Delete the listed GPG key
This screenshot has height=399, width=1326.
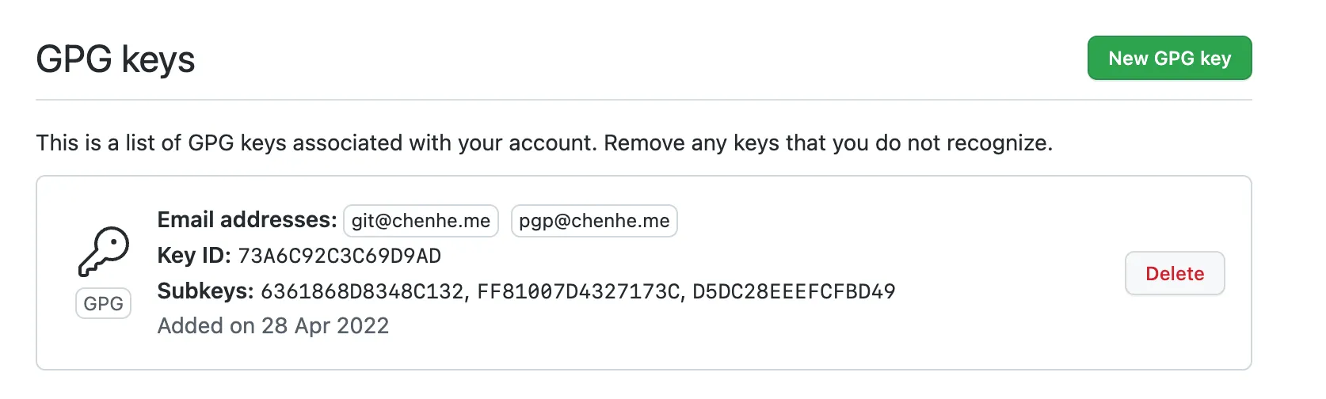(x=1175, y=274)
